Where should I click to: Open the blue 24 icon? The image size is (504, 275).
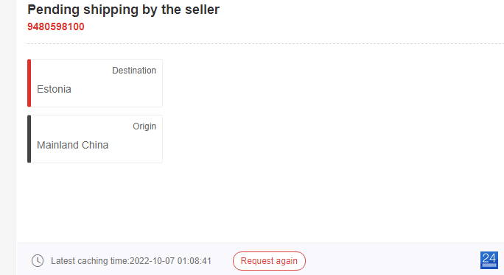489,260
